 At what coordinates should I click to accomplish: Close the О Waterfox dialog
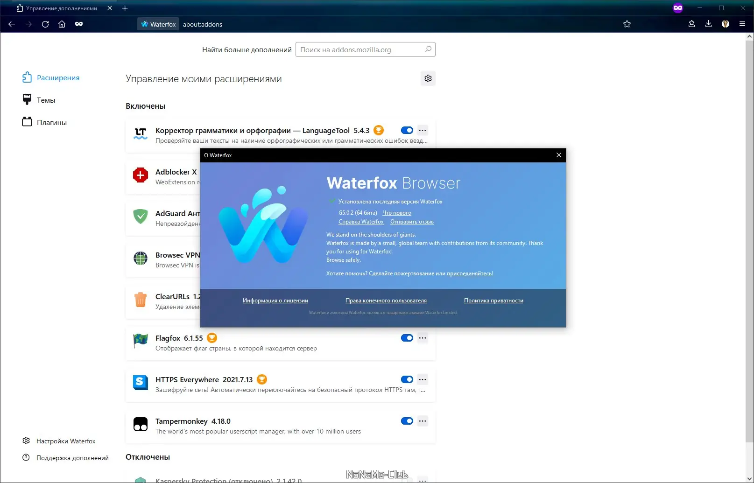coord(559,155)
